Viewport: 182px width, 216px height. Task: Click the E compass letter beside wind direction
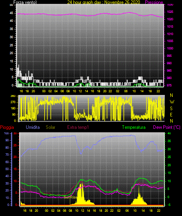pos(171,114)
